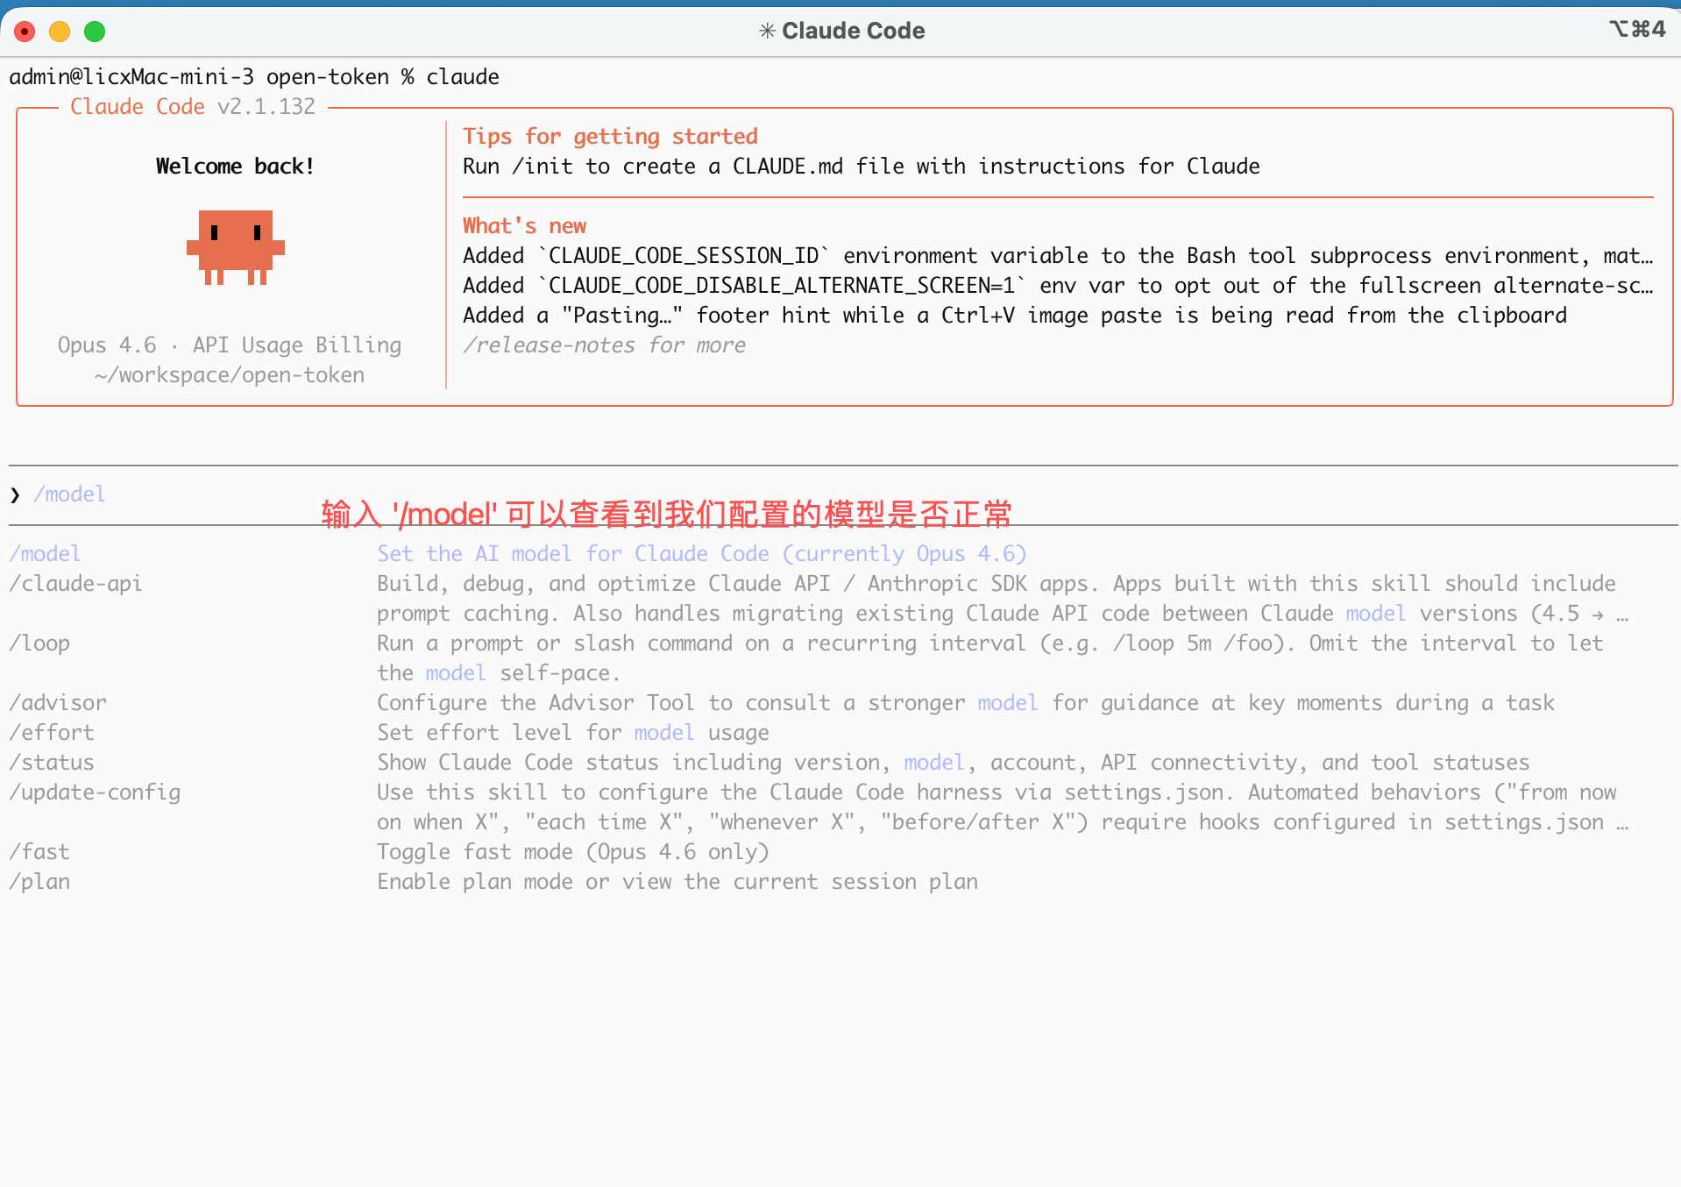
Task: Click the 'Set the AI model for Claude Code' description
Action: tap(701, 554)
